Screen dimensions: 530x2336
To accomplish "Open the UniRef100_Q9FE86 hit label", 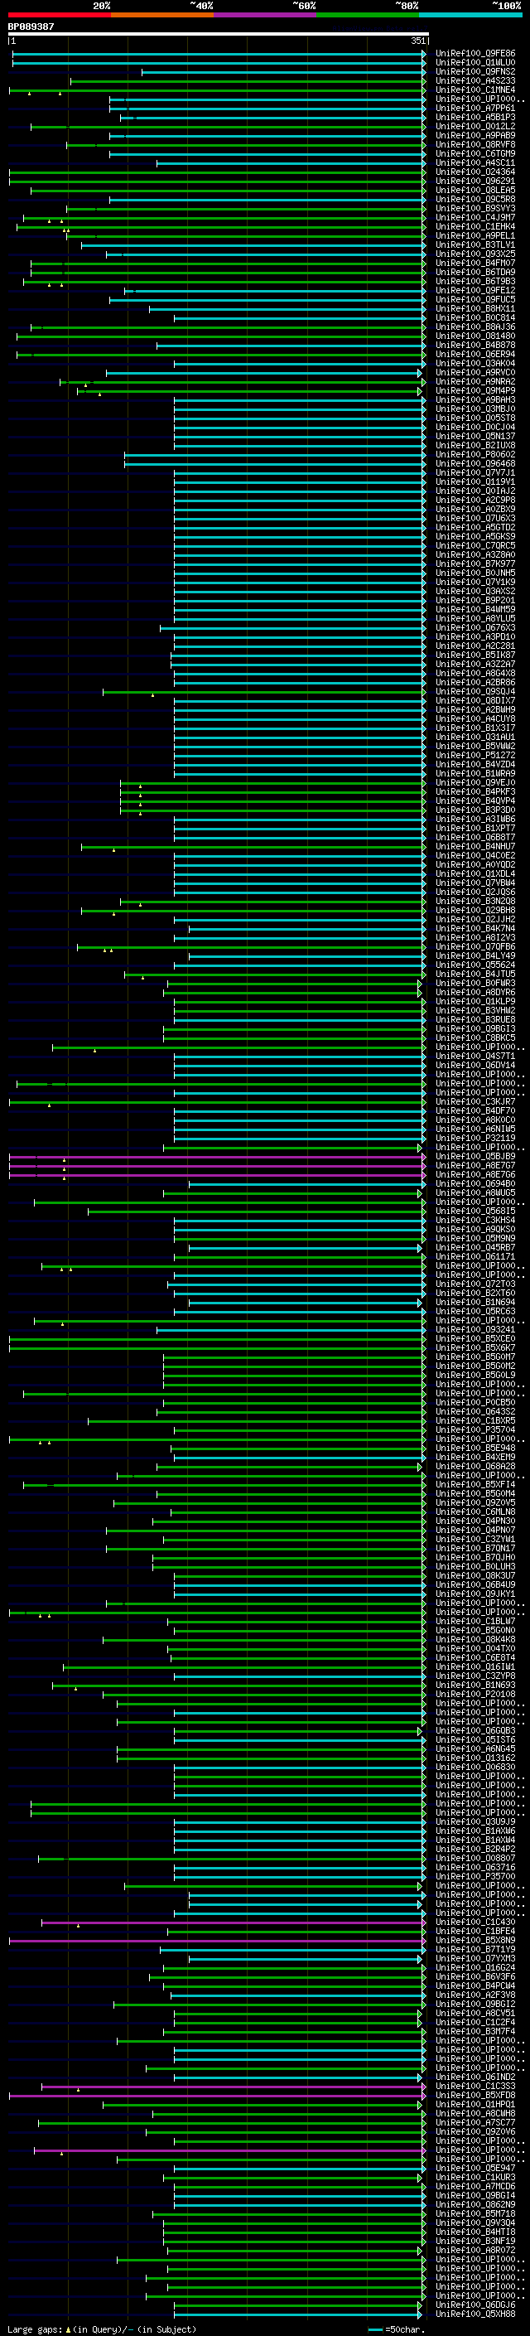I will coord(475,54).
